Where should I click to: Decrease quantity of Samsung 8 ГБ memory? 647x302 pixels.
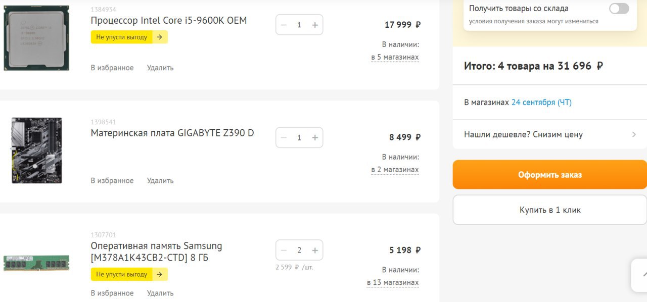click(x=284, y=250)
